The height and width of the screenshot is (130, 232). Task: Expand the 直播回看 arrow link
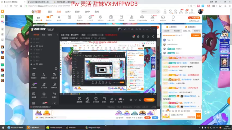[x=191, y=27]
